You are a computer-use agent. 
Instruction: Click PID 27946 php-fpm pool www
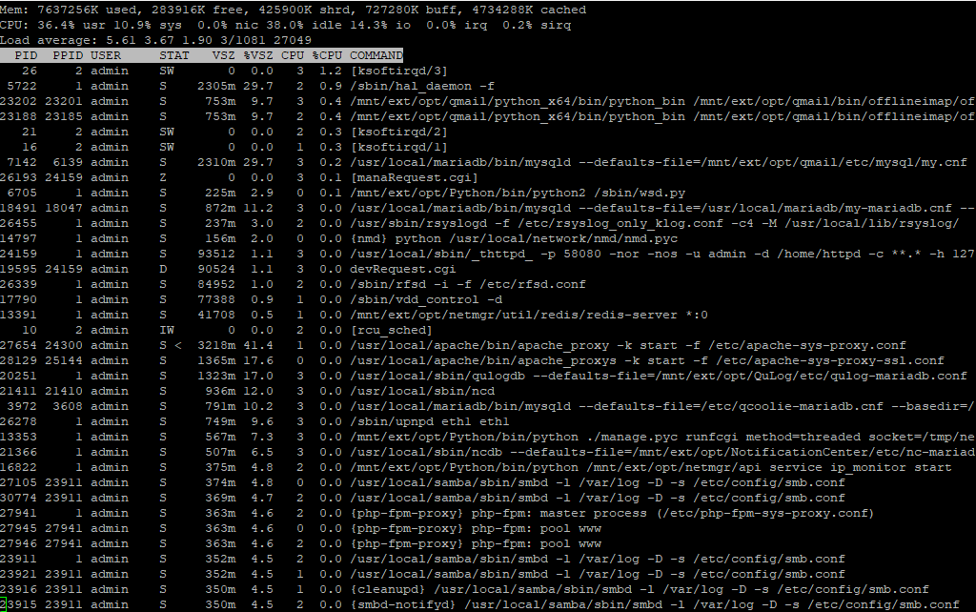click(18, 543)
